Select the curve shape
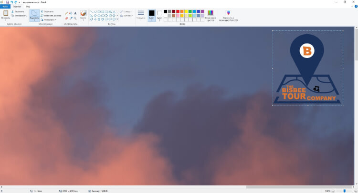 tap(95, 12)
